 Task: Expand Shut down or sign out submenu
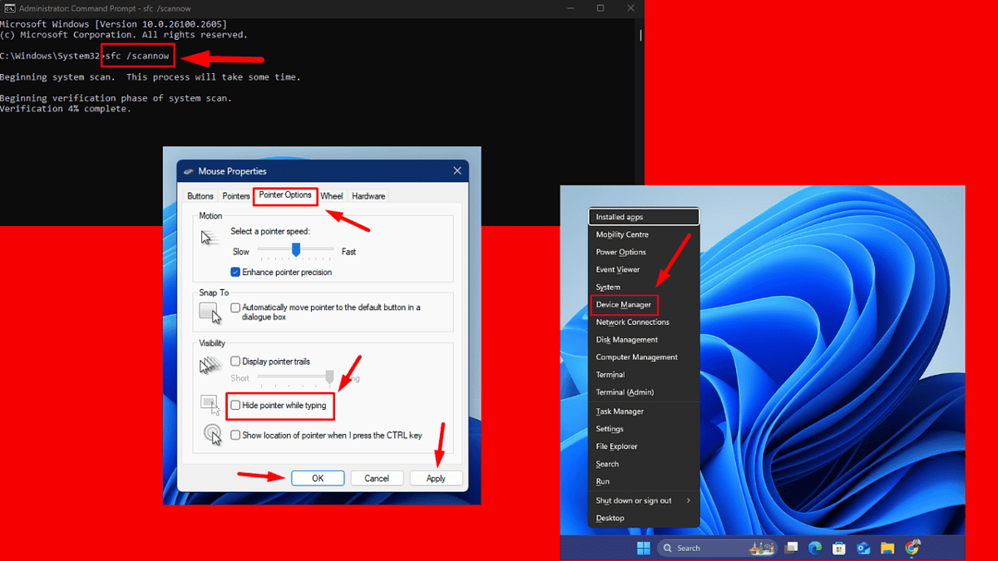pyautogui.click(x=644, y=500)
